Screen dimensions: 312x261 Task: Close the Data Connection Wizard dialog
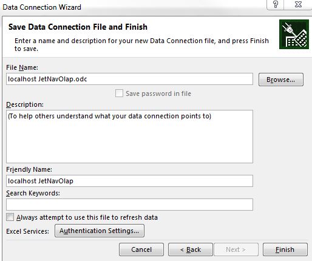(x=298, y=4)
